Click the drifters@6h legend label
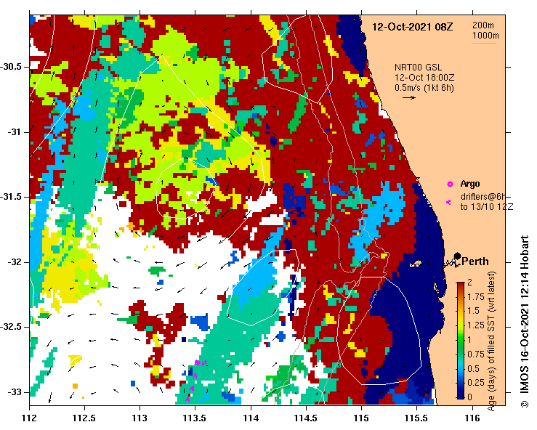The image size is (537, 430). pos(483,197)
